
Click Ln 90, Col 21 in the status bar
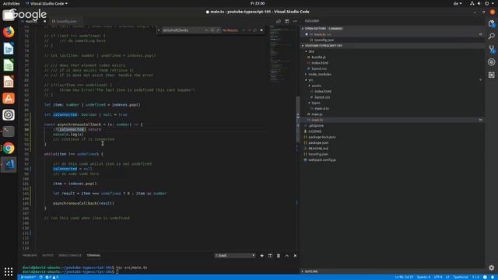(x=405, y=277)
